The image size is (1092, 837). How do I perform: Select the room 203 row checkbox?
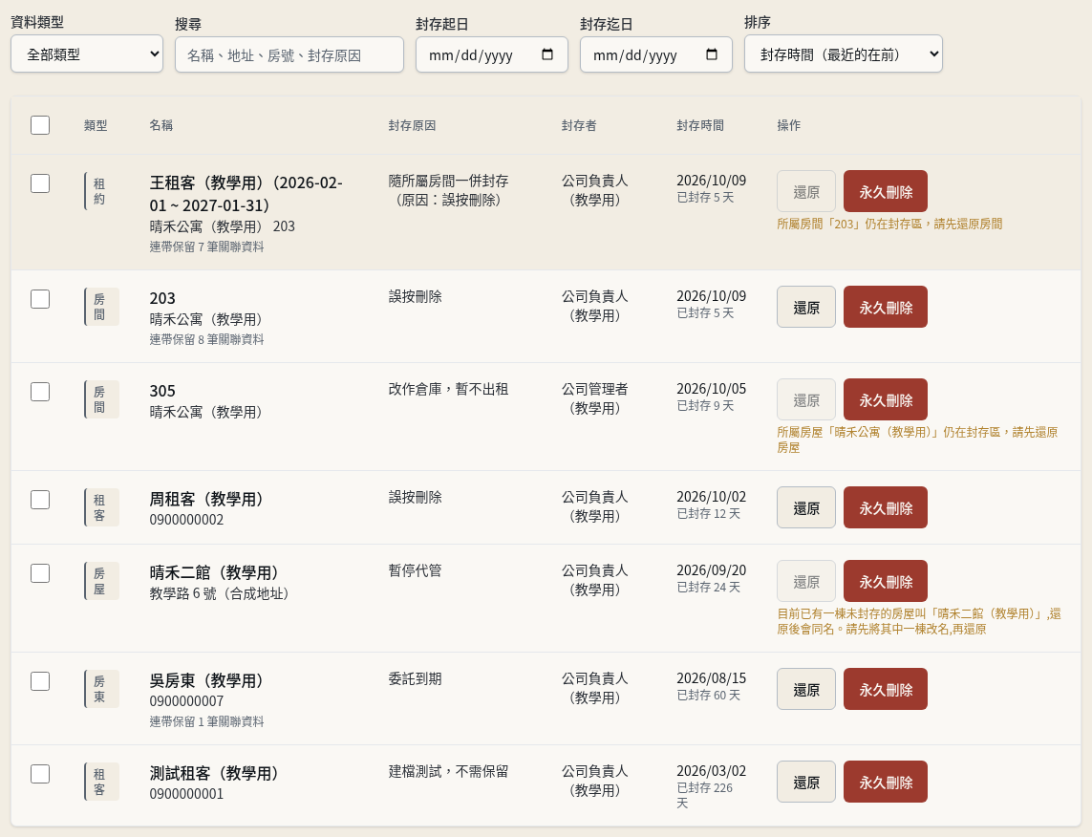pos(40,299)
